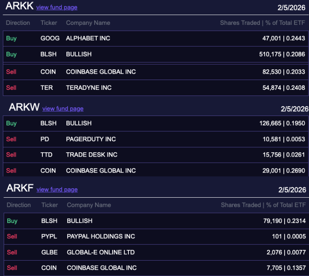
Task: Select GLOBAL-E ONLINE LTD company name
Action: (101, 252)
